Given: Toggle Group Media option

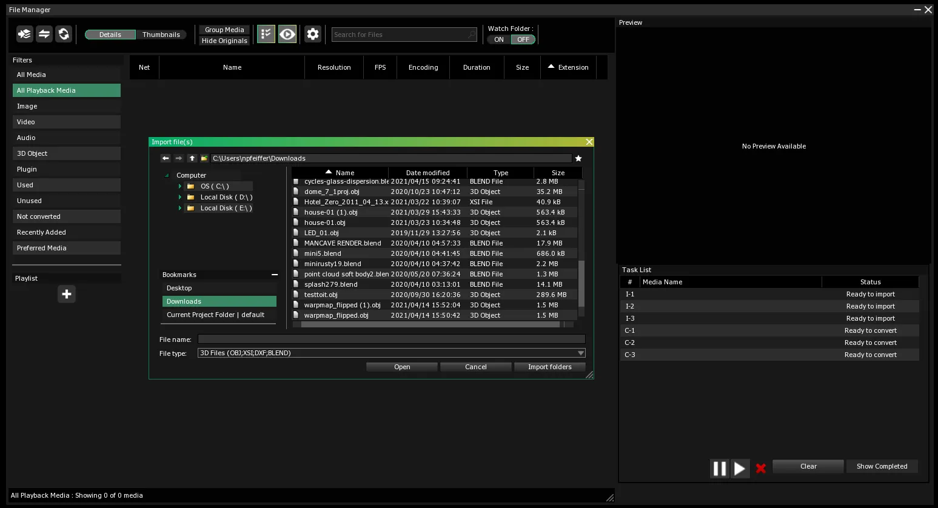Looking at the screenshot, I should (224, 30).
